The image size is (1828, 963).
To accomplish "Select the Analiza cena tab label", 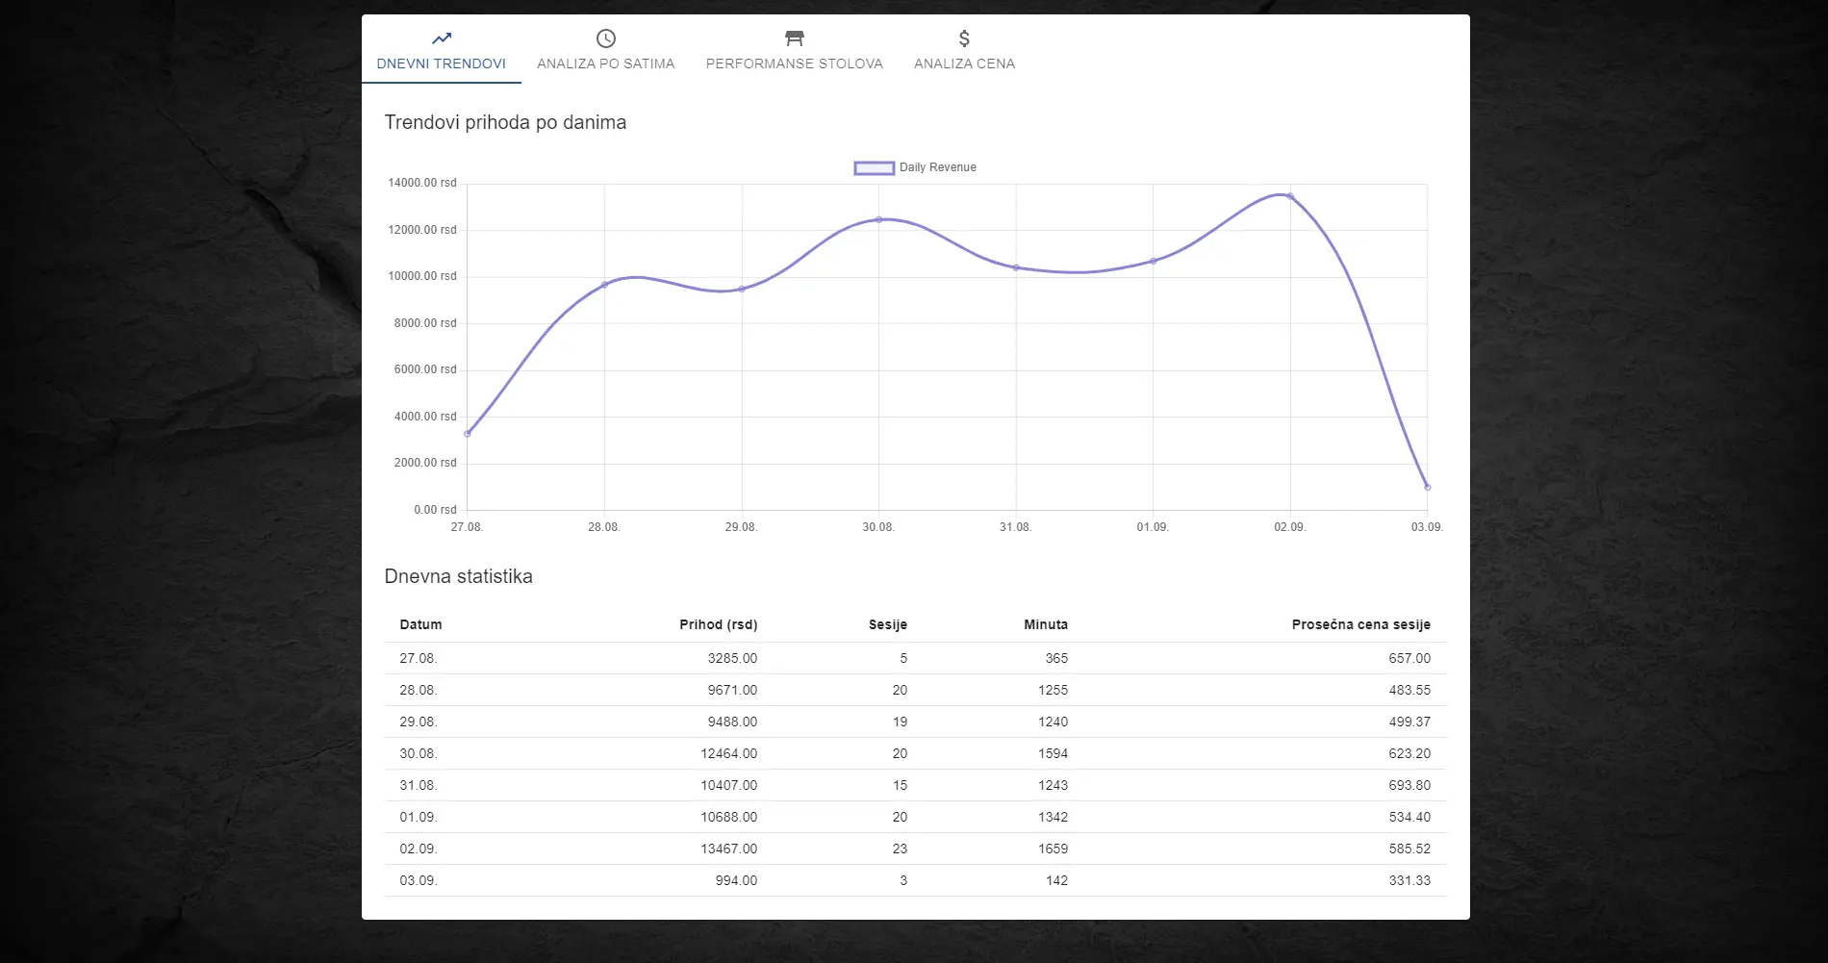I will [964, 63].
